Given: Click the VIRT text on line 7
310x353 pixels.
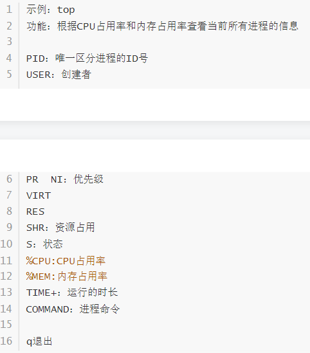Looking at the screenshot, I should tap(39, 195).
